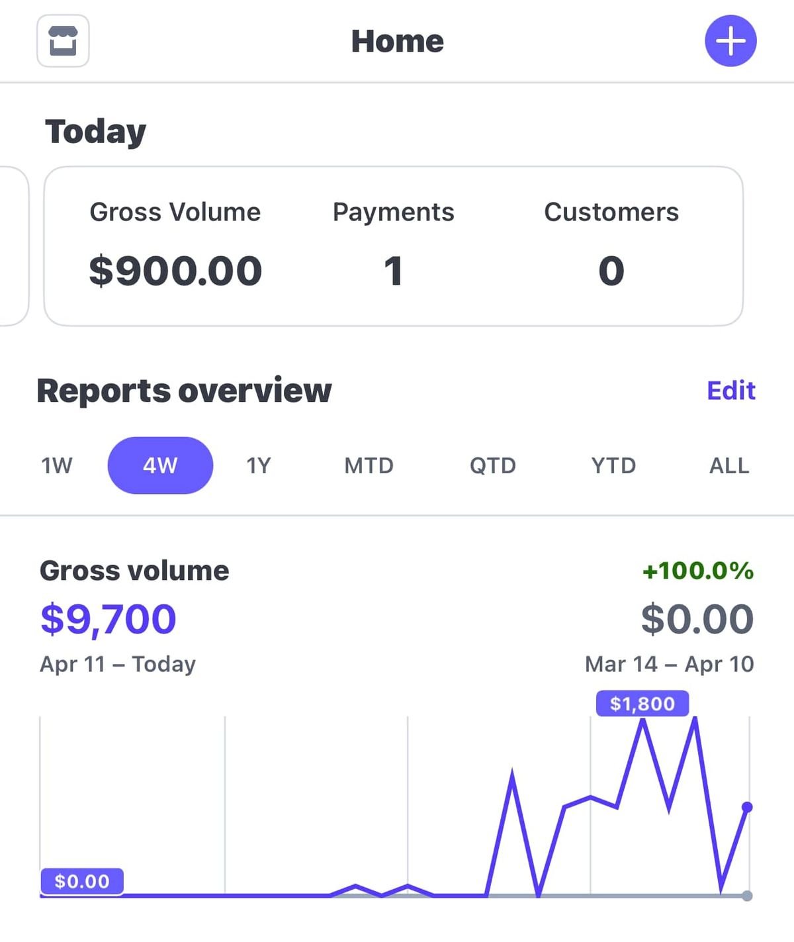Image resolution: width=794 pixels, height=942 pixels.
Task: Select the Mar 14 – Apr 10 comparison period
Action: click(669, 664)
